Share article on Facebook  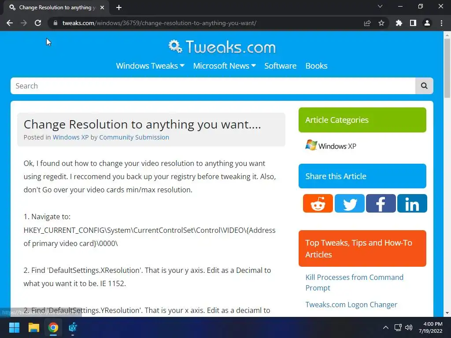[381, 203]
